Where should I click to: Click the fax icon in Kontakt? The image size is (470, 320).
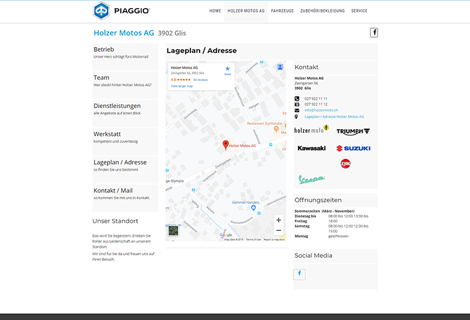[x=297, y=104]
